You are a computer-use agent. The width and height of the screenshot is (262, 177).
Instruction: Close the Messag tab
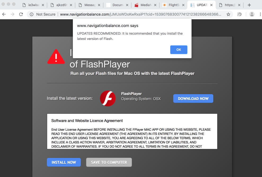[x=99, y=5]
